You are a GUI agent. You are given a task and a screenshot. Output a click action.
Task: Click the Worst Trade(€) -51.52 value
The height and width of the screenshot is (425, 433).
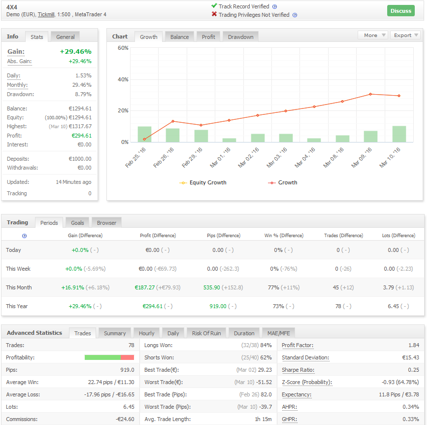click(264, 382)
